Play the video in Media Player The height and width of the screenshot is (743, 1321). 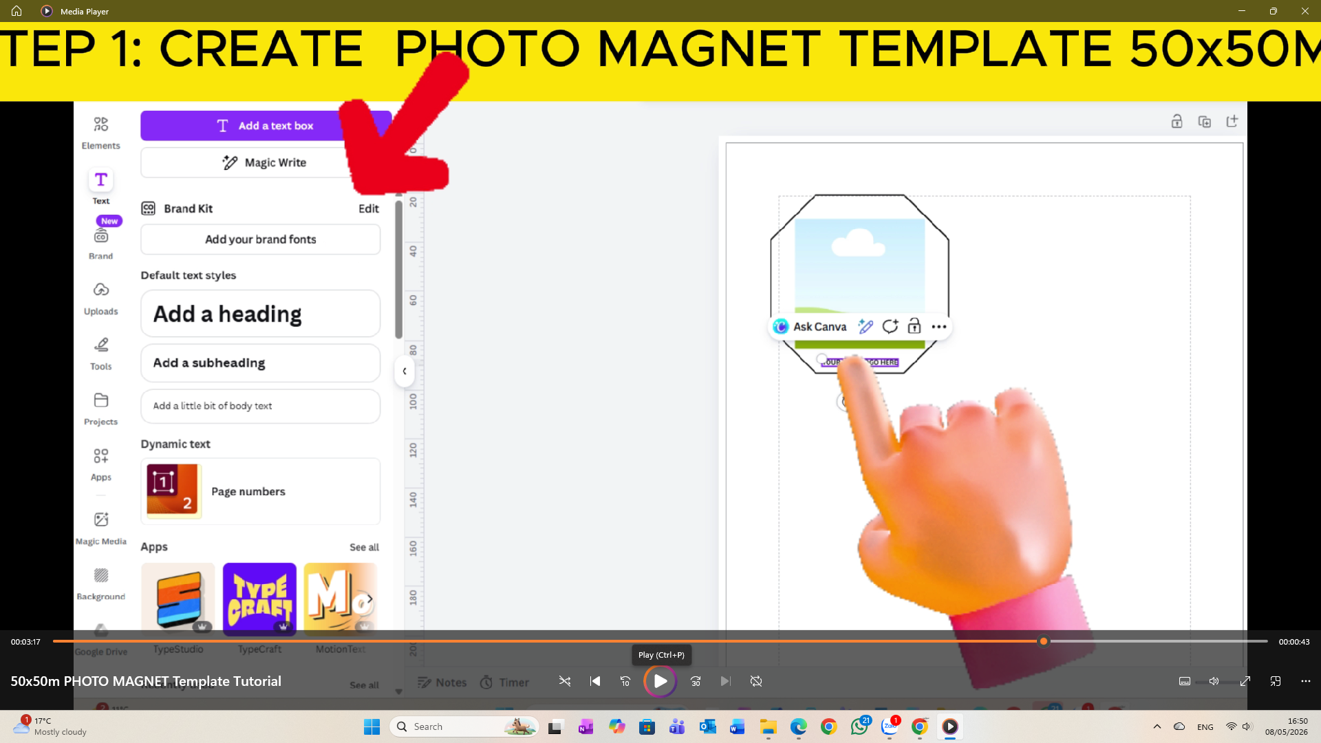[x=660, y=681]
